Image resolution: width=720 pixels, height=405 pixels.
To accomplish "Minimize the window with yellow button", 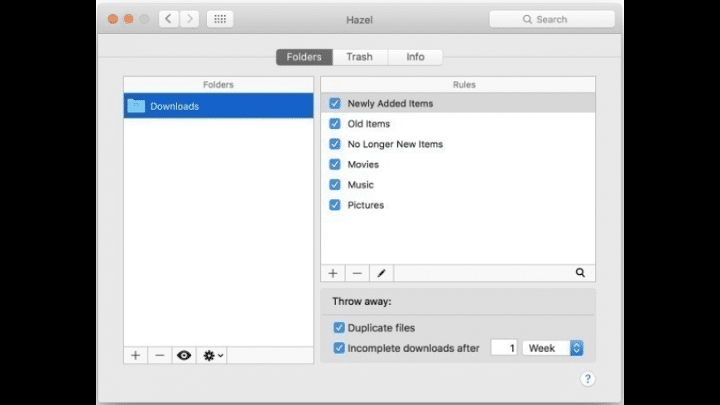I will (x=128, y=19).
